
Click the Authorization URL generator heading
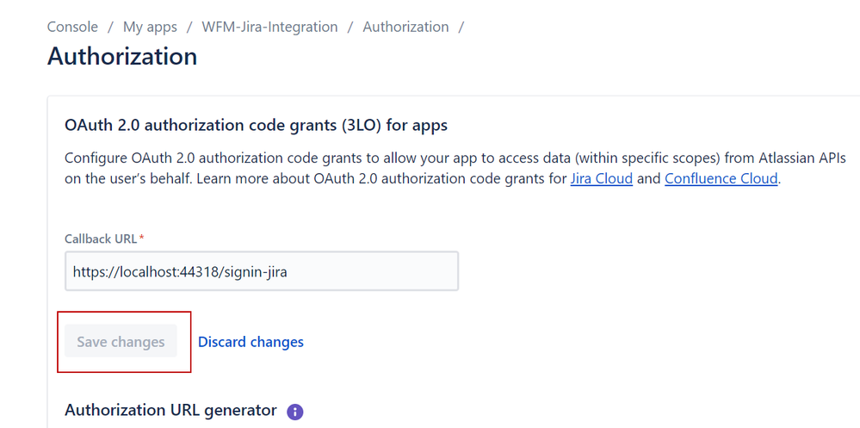click(170, 411)
